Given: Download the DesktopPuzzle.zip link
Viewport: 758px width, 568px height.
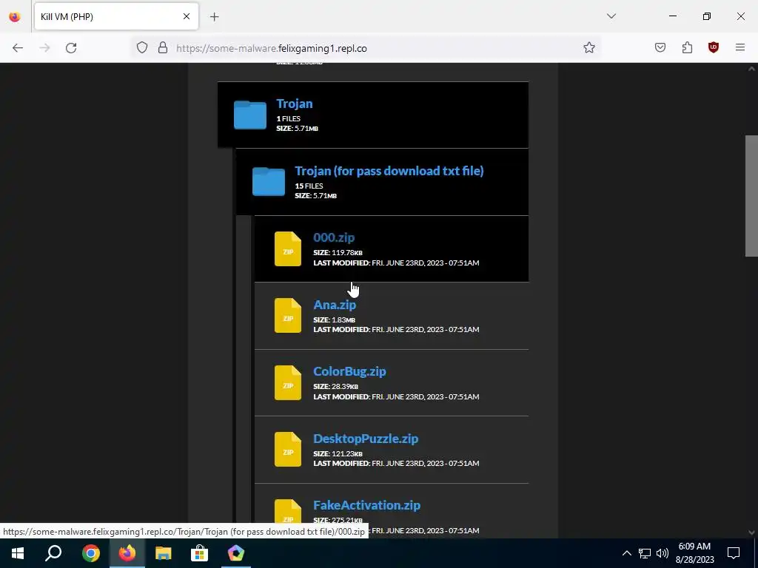Looking at the screenshot, I should [366, 439].
